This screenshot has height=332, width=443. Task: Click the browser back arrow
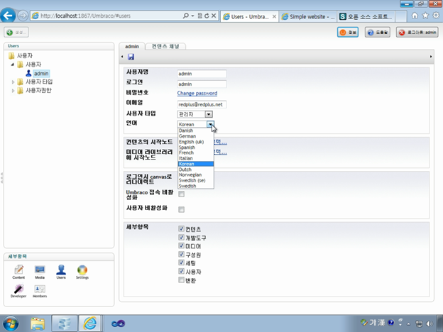(8, 15)
